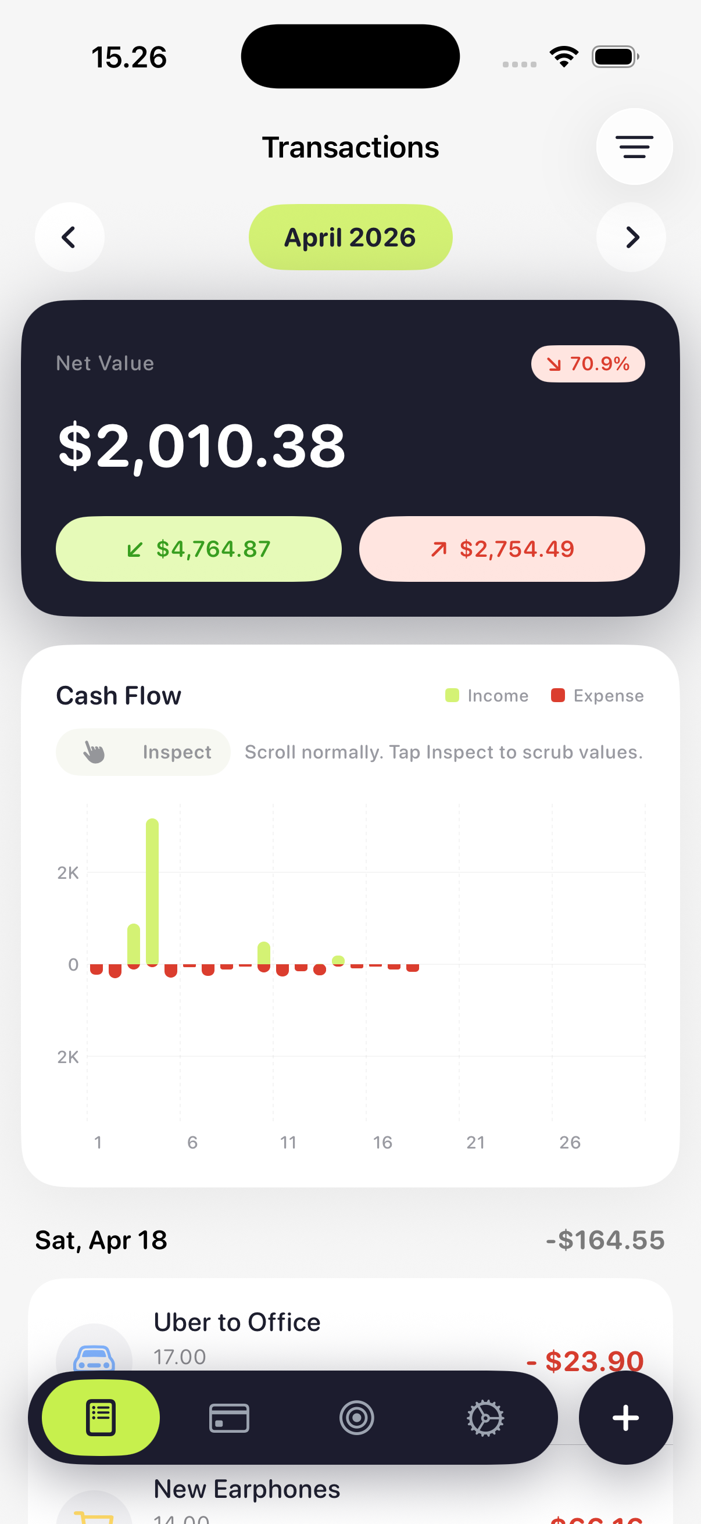Image resolution: width=701 pixels, height=1524 pixels.
Task: Open the filter menu icon
Action: (634, 146)
